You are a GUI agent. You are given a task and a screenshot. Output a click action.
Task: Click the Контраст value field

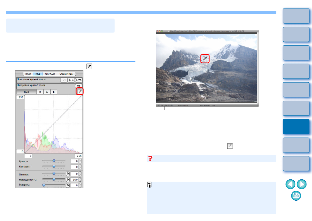(75, 167)
